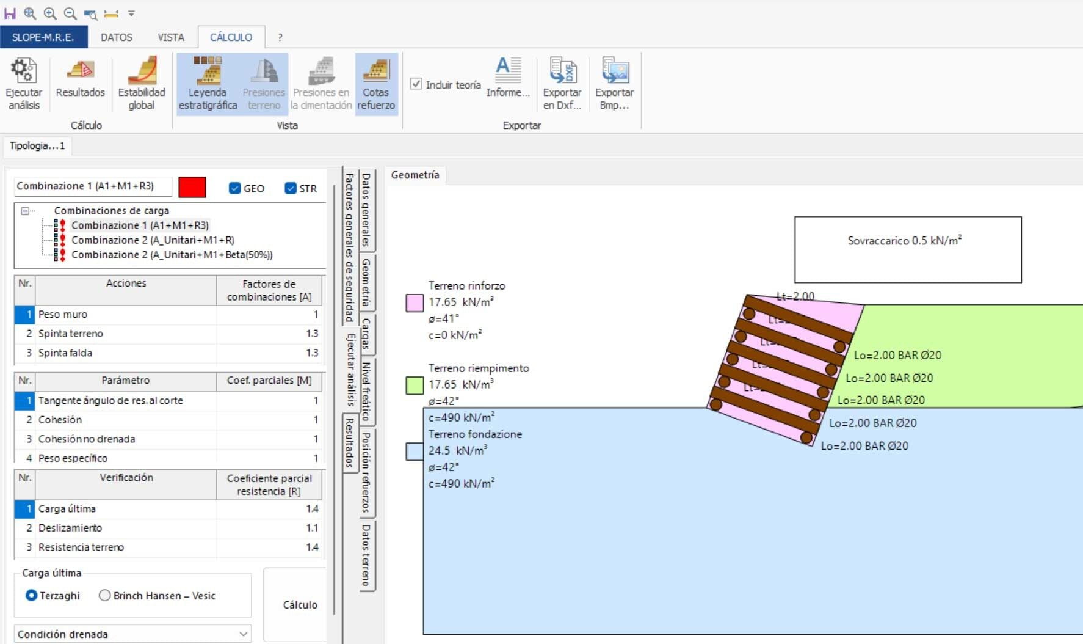Uncheck the Incluir teoría checkbox

(x=416, y=84)
